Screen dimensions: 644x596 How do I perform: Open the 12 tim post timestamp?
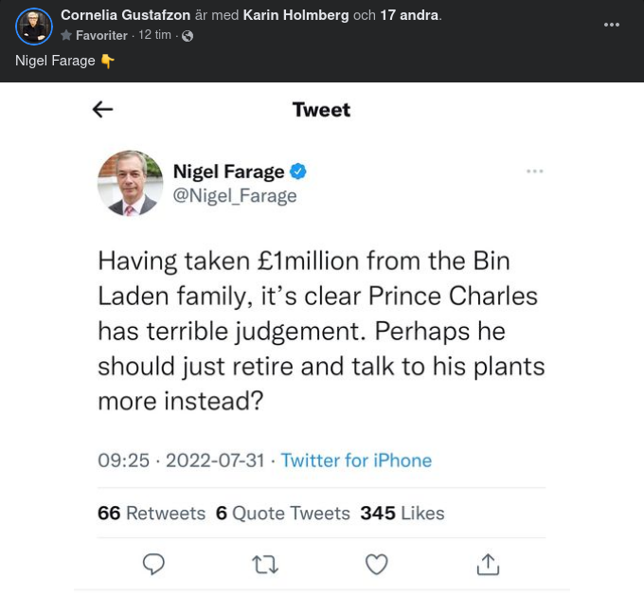[x=154, y=35]
